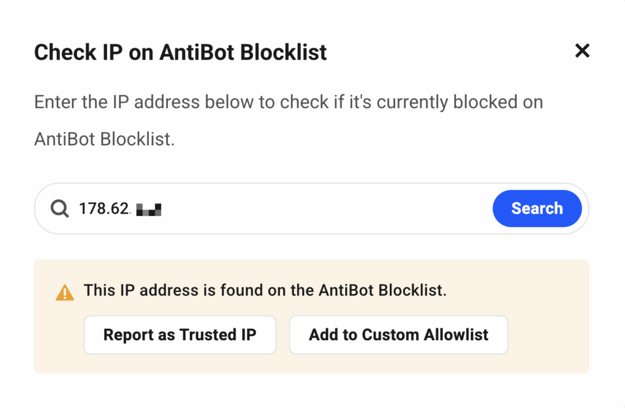
Task: Click the blue Search button
Action: (x=537, y=208)
